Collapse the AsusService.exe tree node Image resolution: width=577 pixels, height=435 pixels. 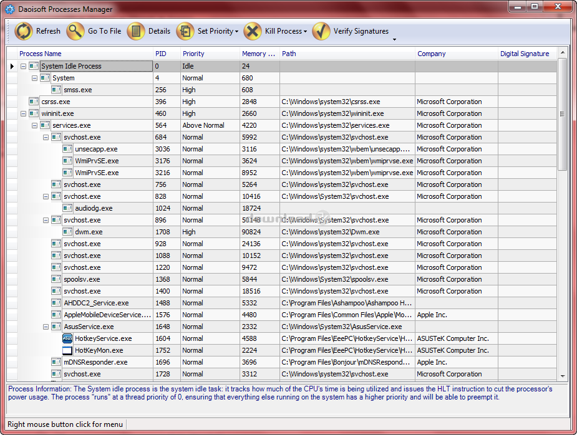coord(46,327)
